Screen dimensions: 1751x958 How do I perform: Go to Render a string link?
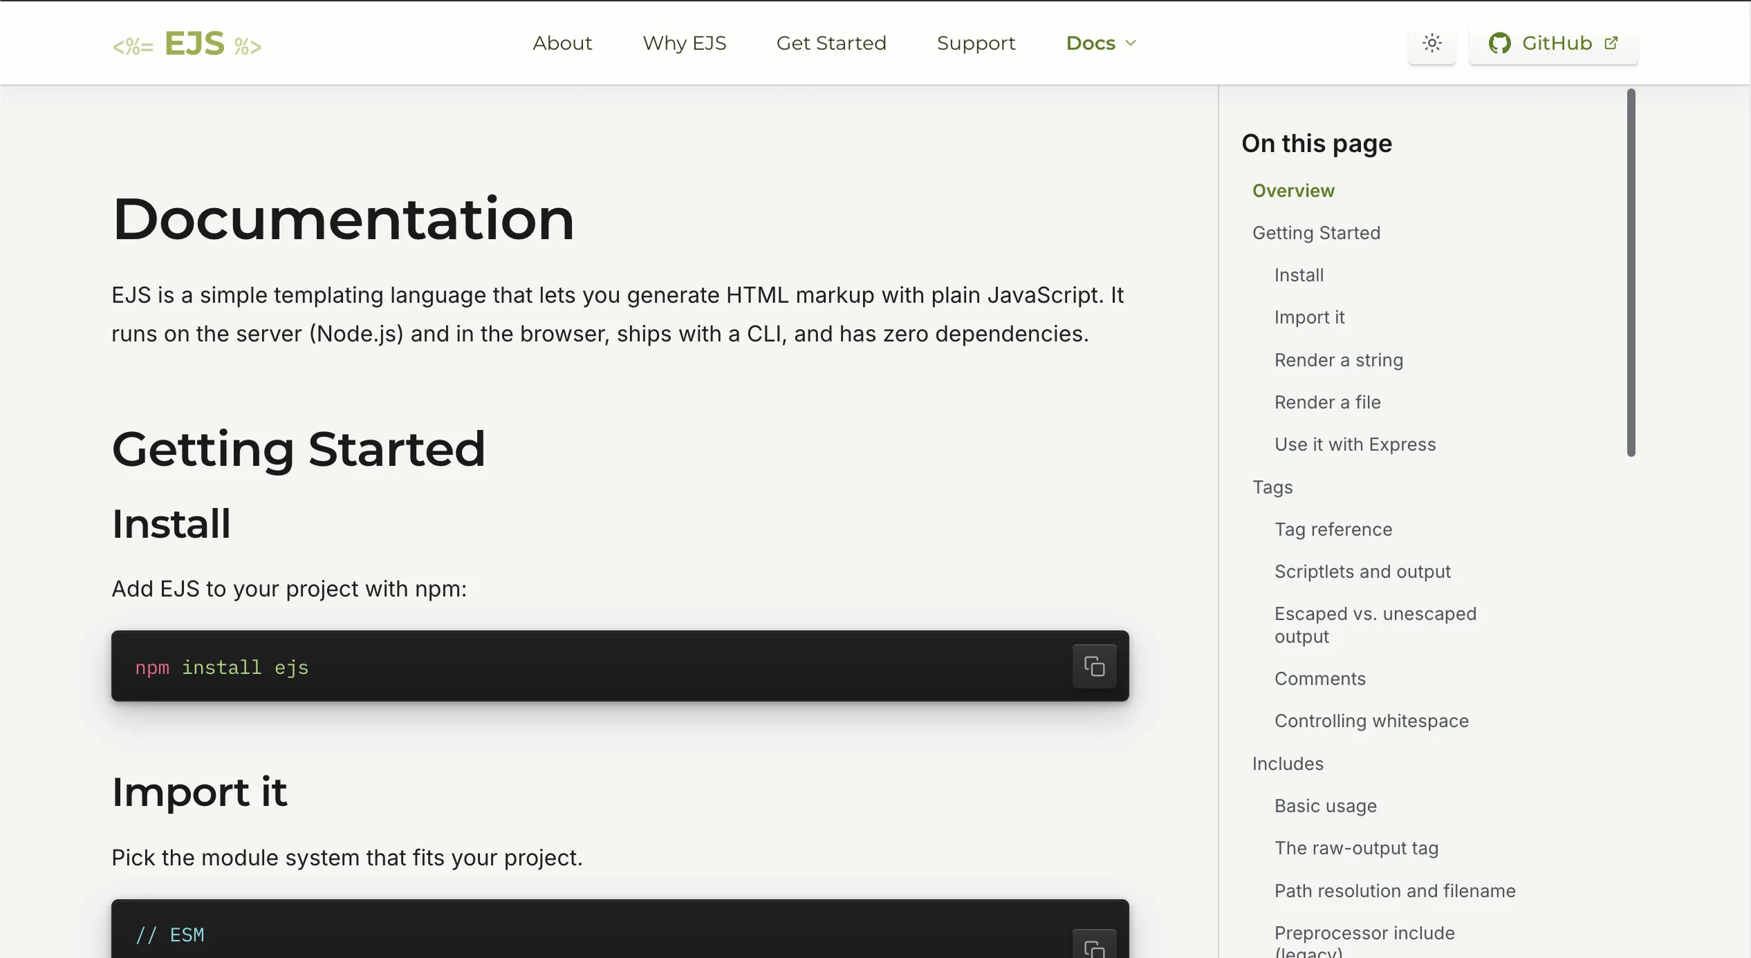coord(1338,360)
